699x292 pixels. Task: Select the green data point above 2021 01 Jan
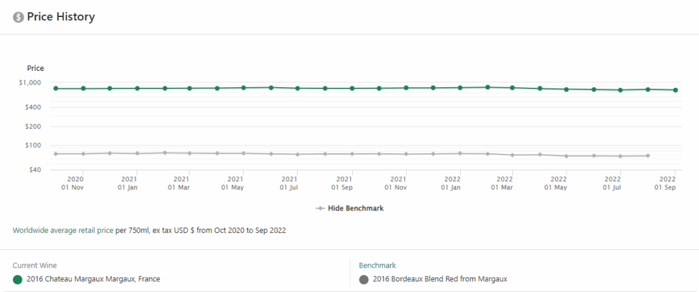click(137, 88)
